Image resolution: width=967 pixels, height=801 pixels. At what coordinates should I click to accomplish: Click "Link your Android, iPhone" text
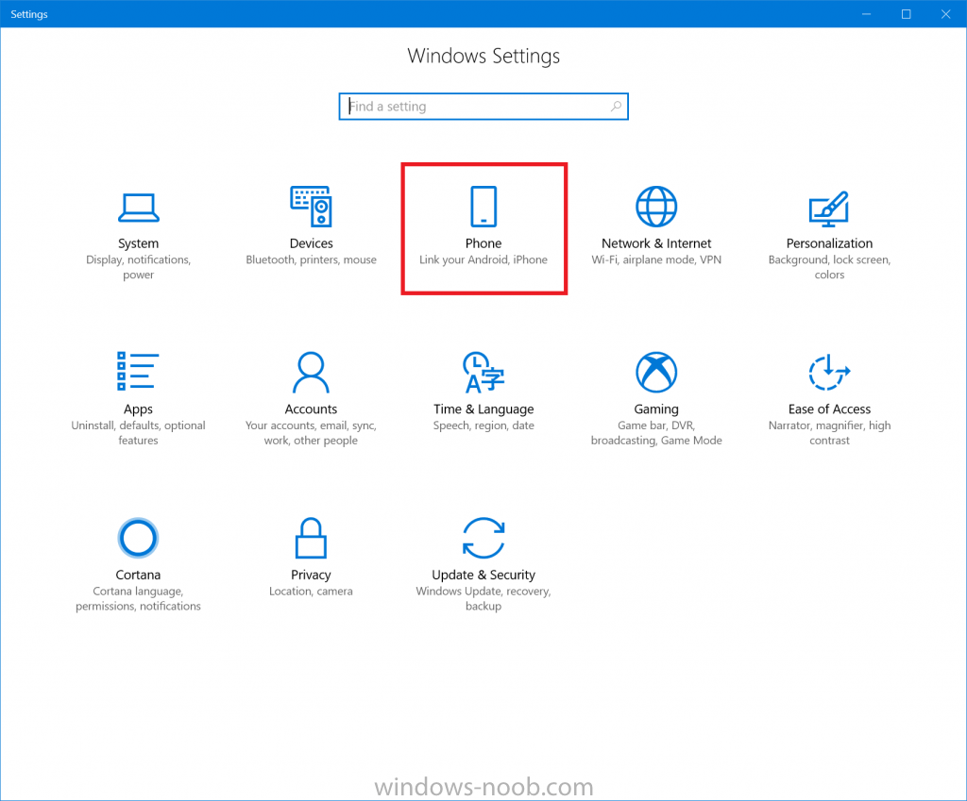point(483,260)
